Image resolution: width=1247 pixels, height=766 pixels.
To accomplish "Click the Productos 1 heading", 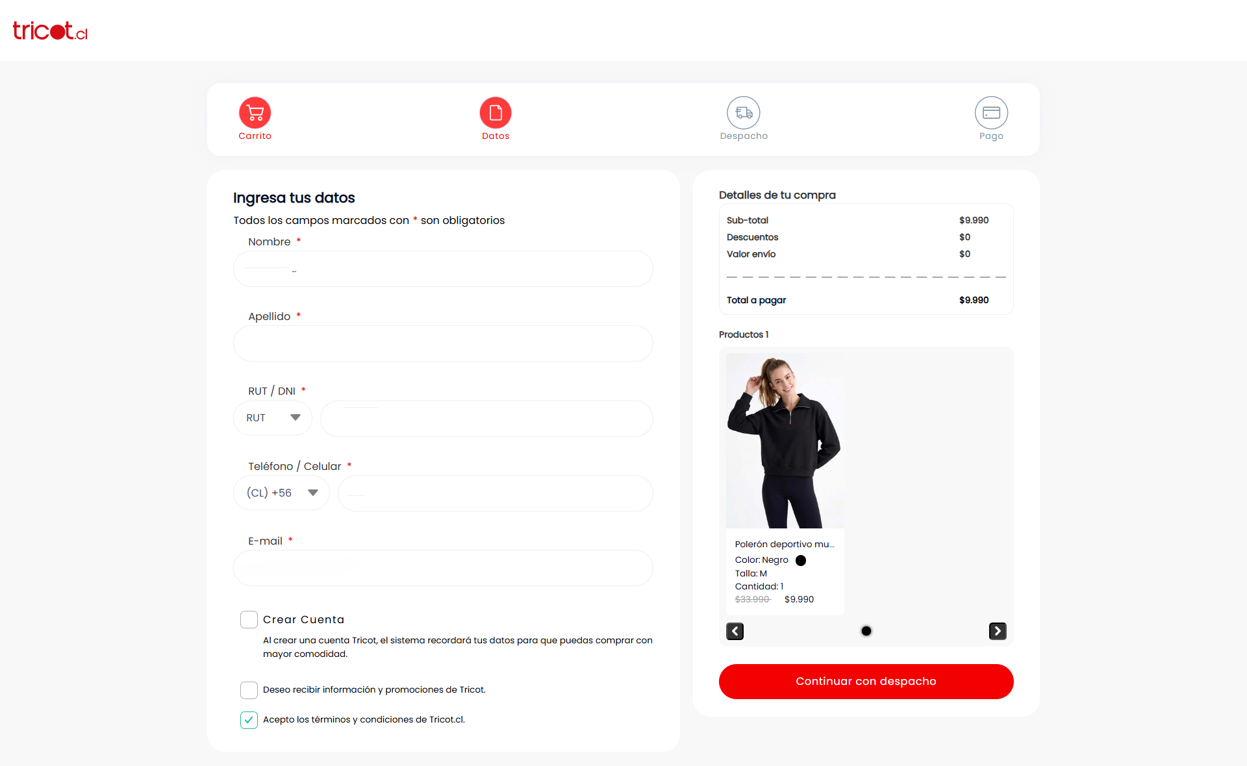I will [x=744, y=335].
